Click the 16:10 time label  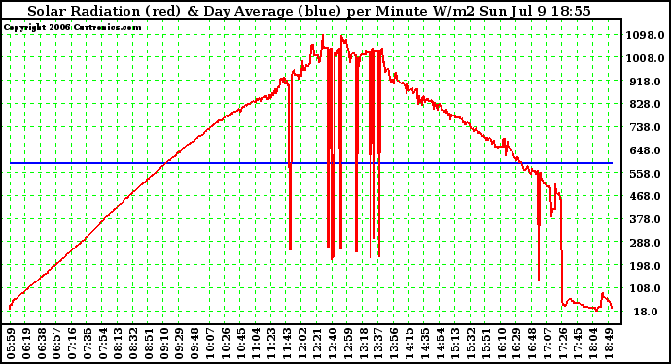tap(501, 344)
